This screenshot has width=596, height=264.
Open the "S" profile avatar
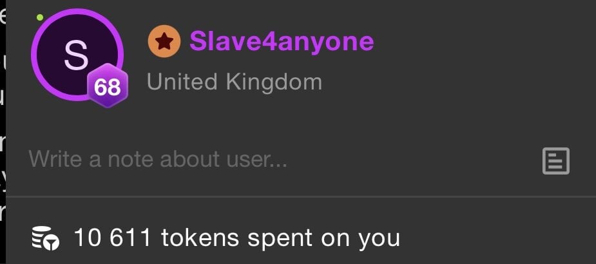coord(77,55)
